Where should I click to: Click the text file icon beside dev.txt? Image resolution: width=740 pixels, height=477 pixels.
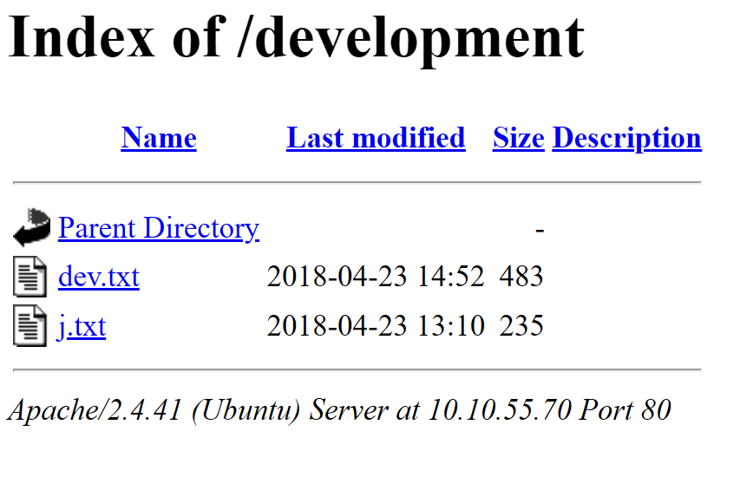pos(29,278)
